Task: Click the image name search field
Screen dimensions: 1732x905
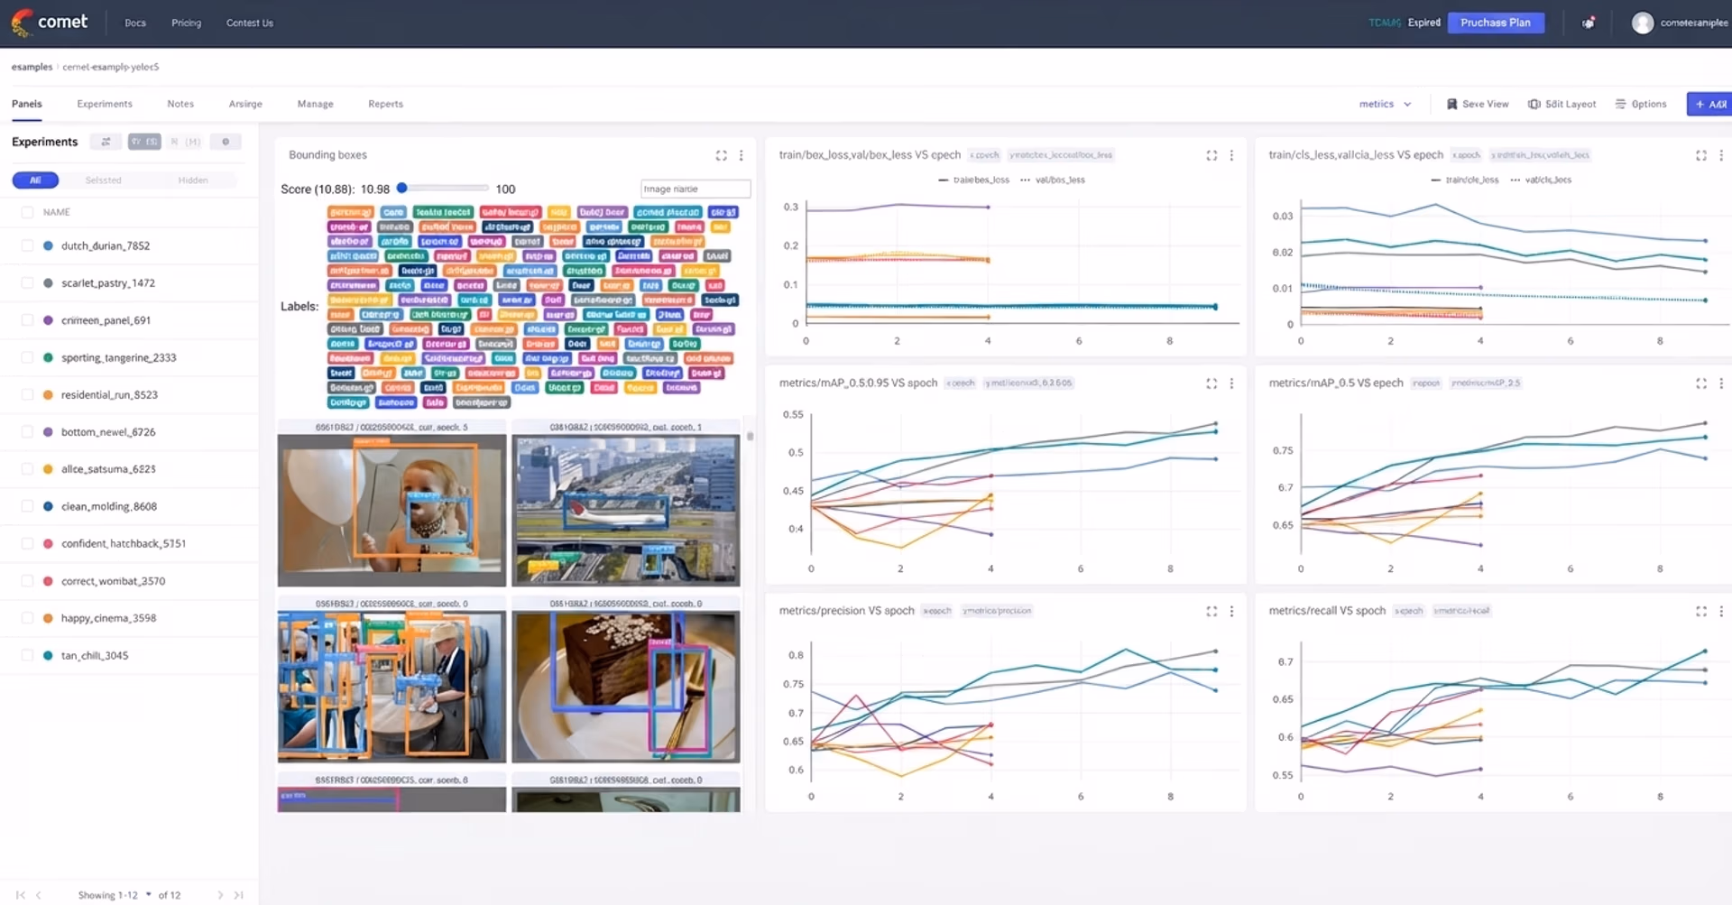Action: (696, 189)
